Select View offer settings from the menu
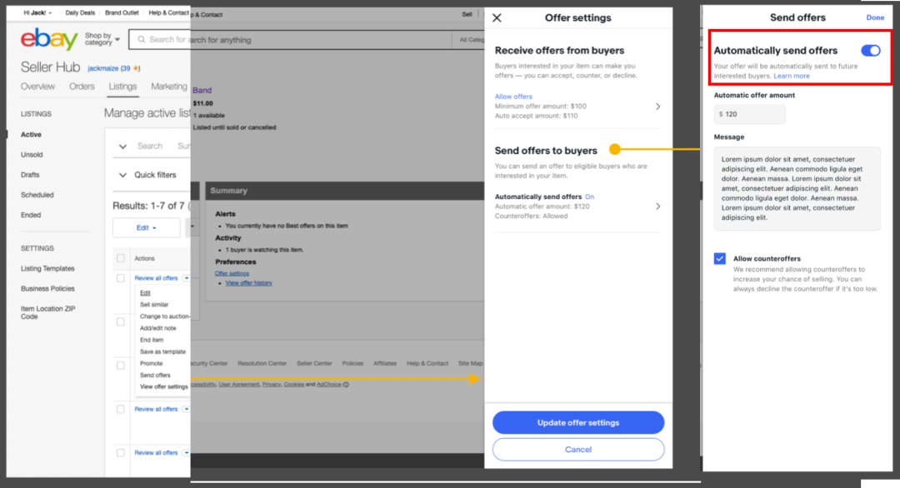 tap(163, 386)
